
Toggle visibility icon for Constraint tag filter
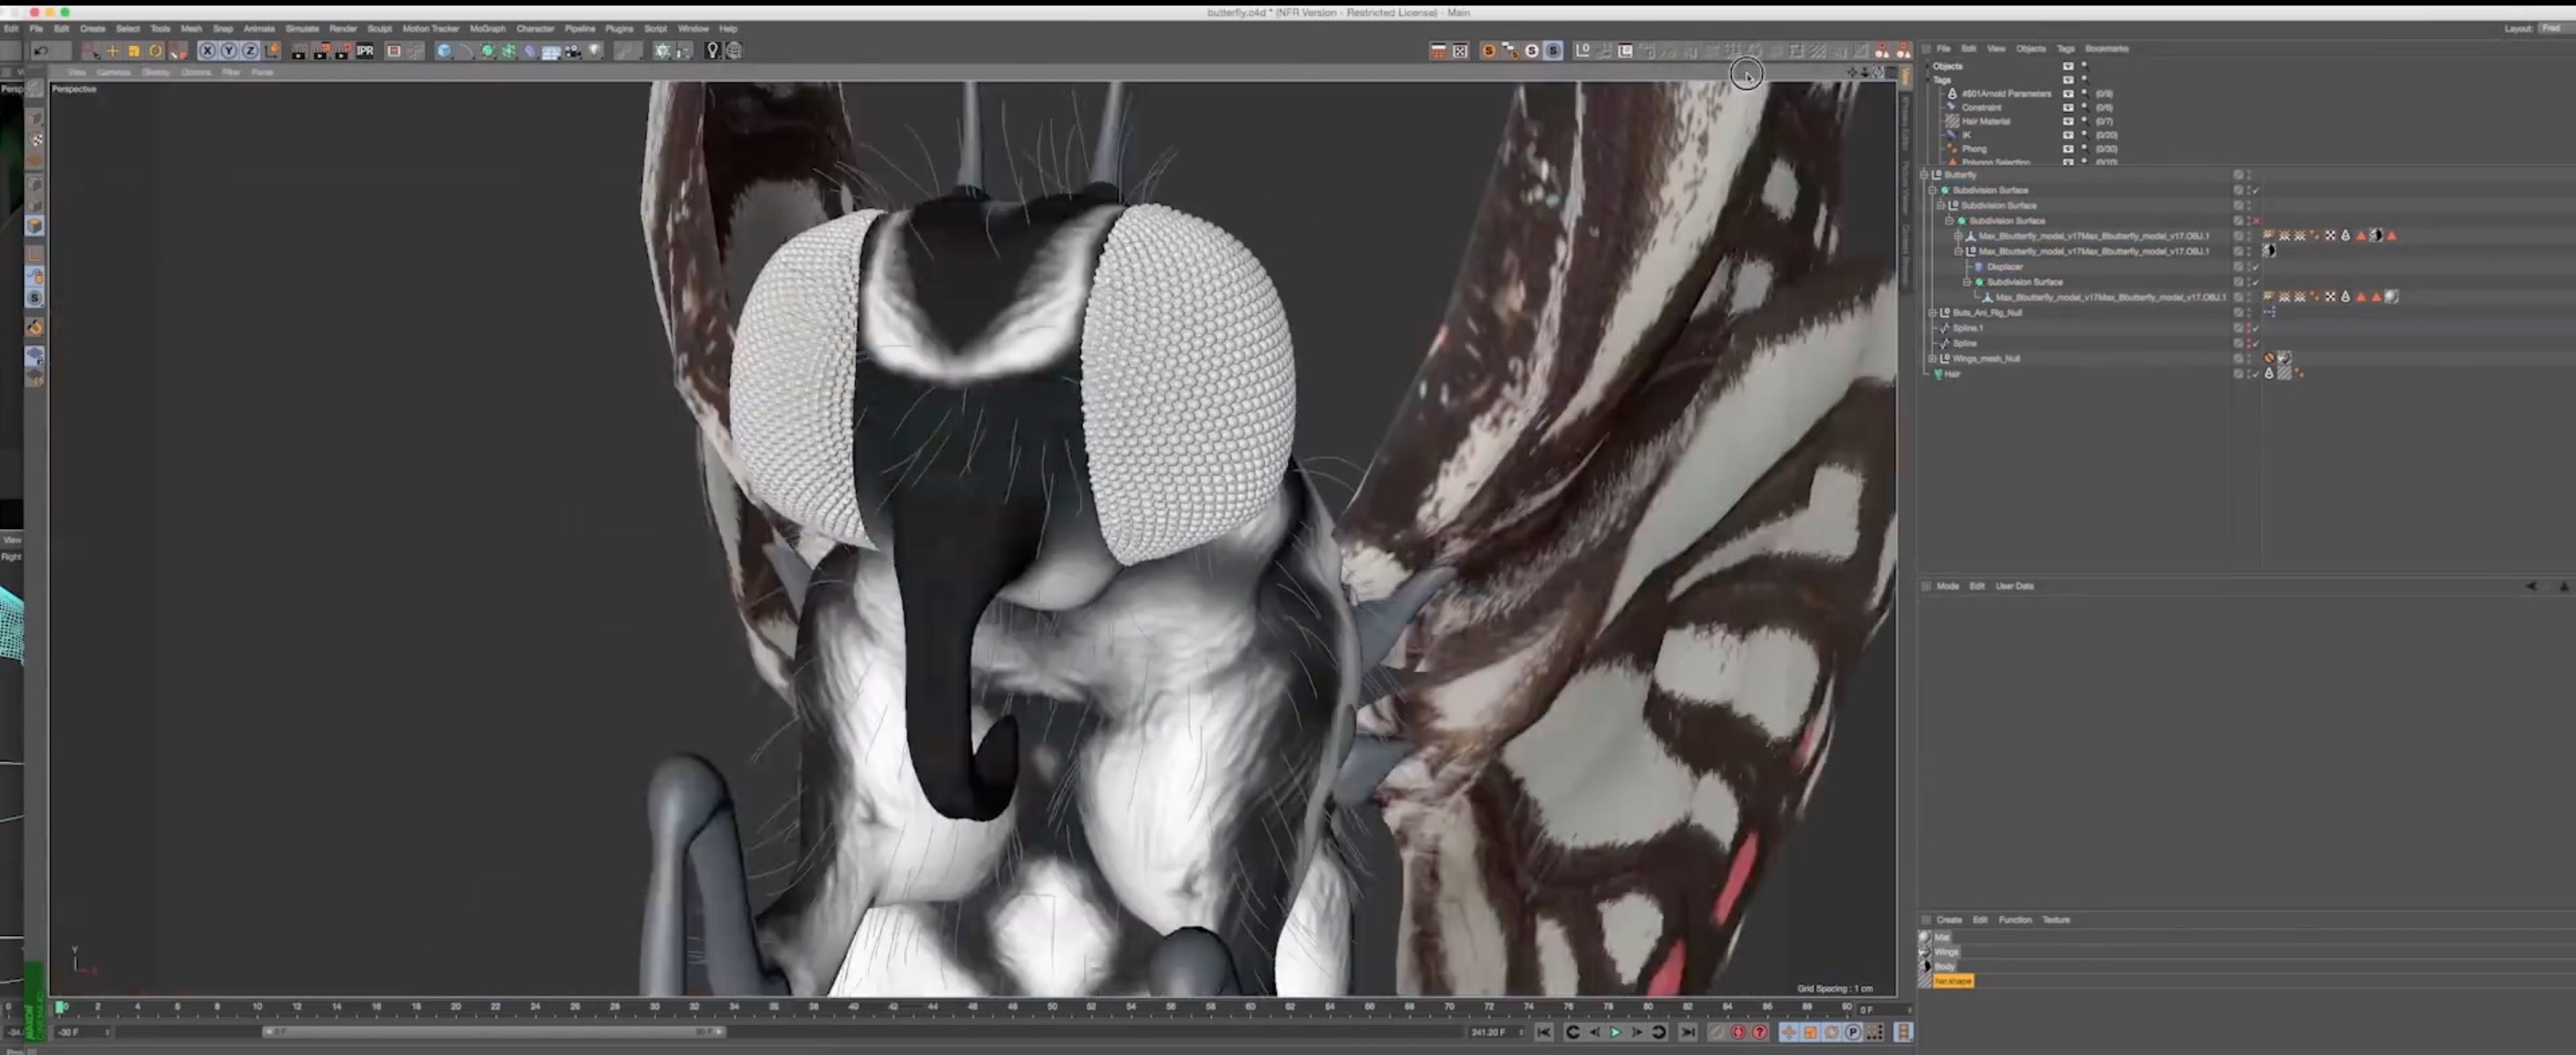point(2068,107)
